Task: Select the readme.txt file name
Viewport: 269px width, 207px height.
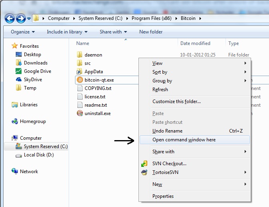Action: [96, 105]
